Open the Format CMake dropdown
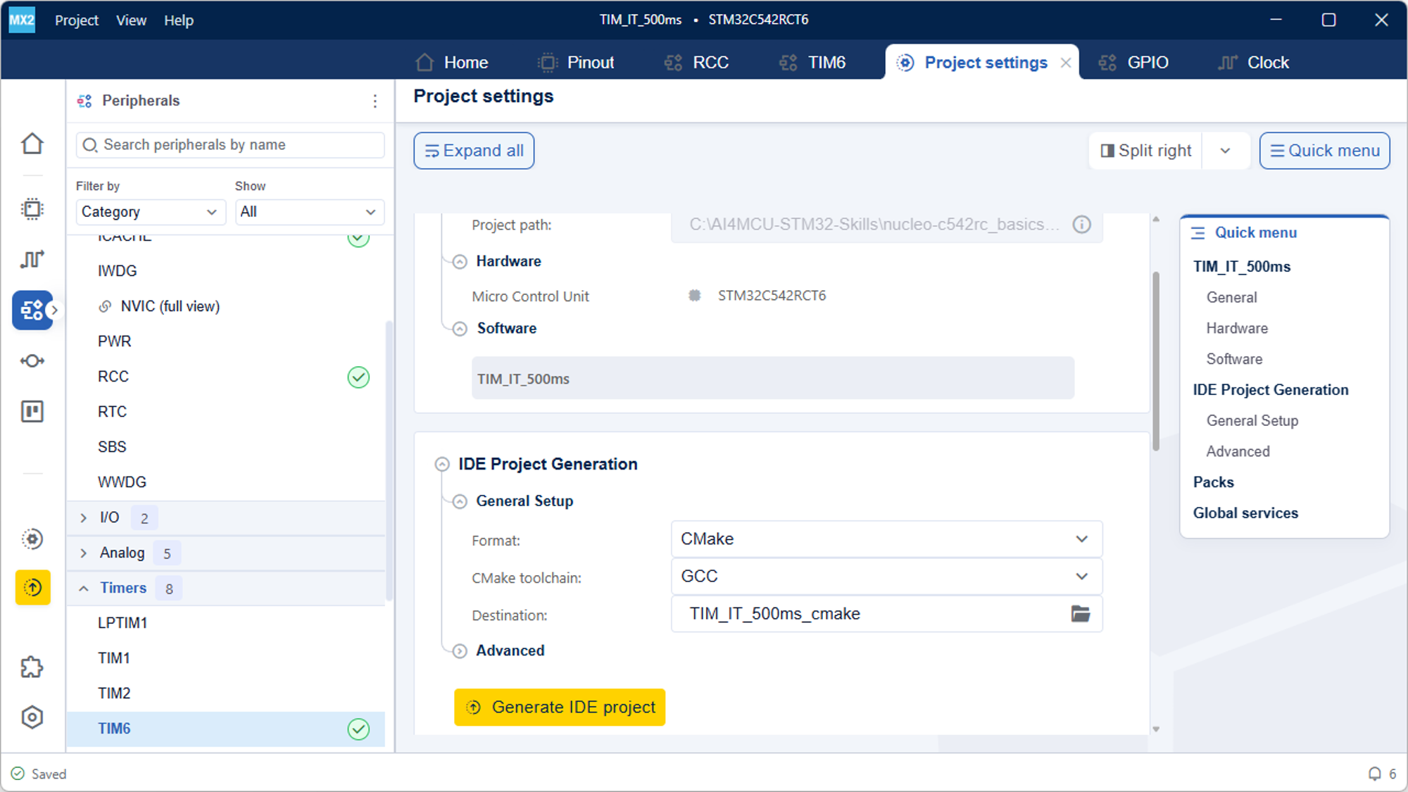Viewport: 1408px width, 792px height. click(886, 539)
